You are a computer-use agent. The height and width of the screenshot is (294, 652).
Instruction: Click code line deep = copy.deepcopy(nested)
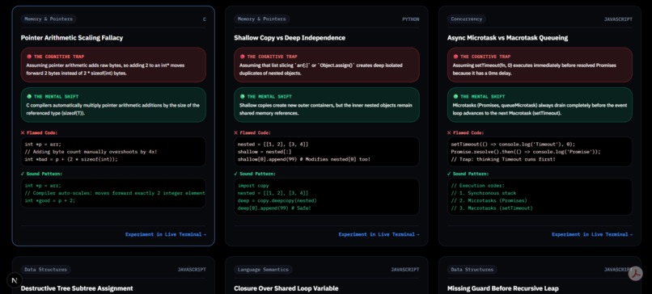pyautogui.click(x=277, y=200)
